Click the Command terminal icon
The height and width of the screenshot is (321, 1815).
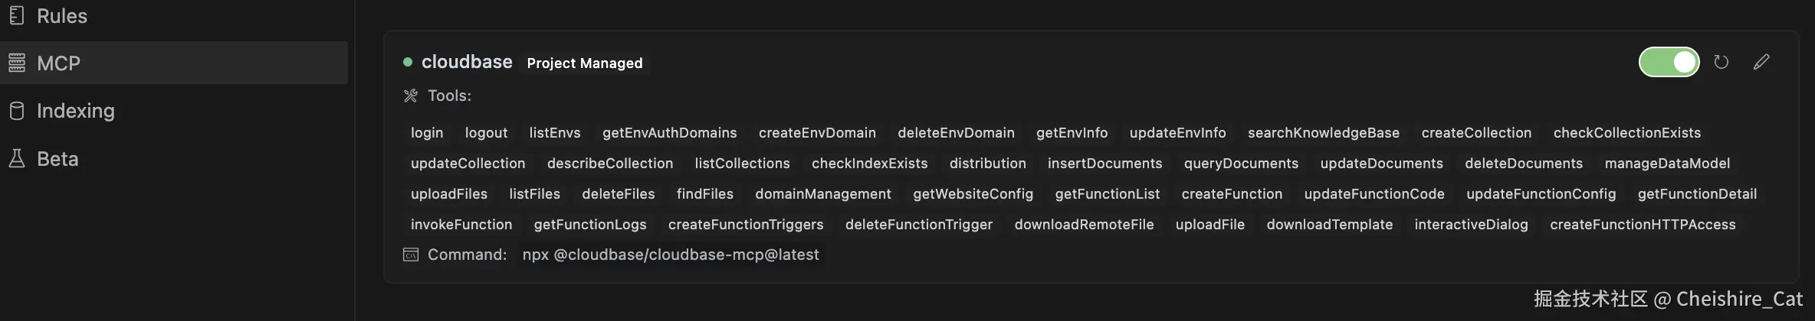(411, 255)
